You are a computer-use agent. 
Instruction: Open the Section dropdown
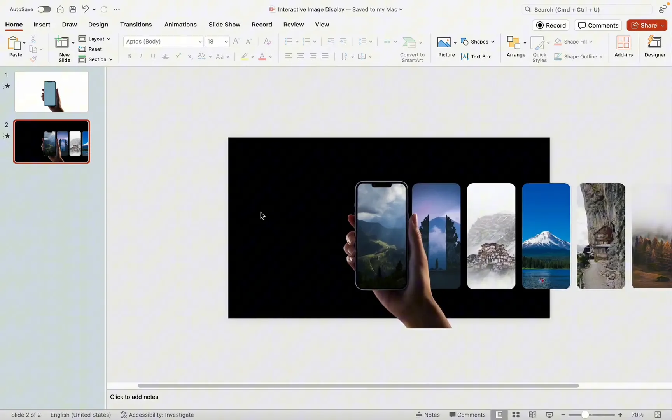coord(95,59)
